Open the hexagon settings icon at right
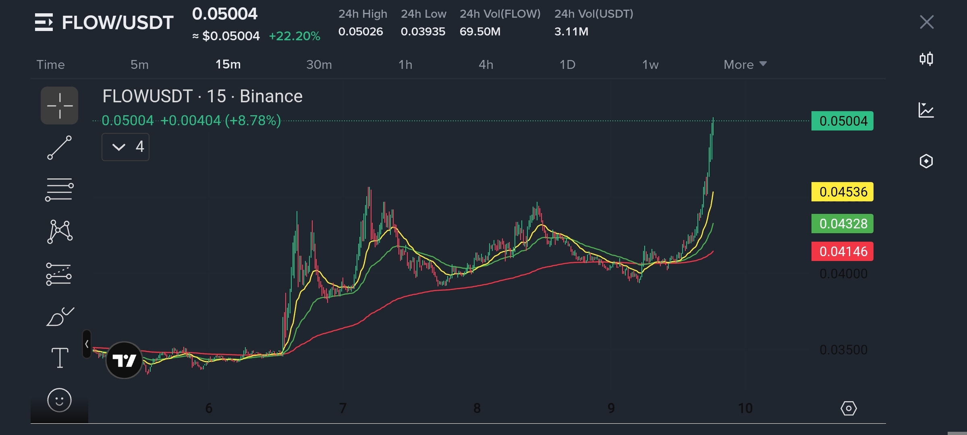Screen dimensions: 967x435 926,161
